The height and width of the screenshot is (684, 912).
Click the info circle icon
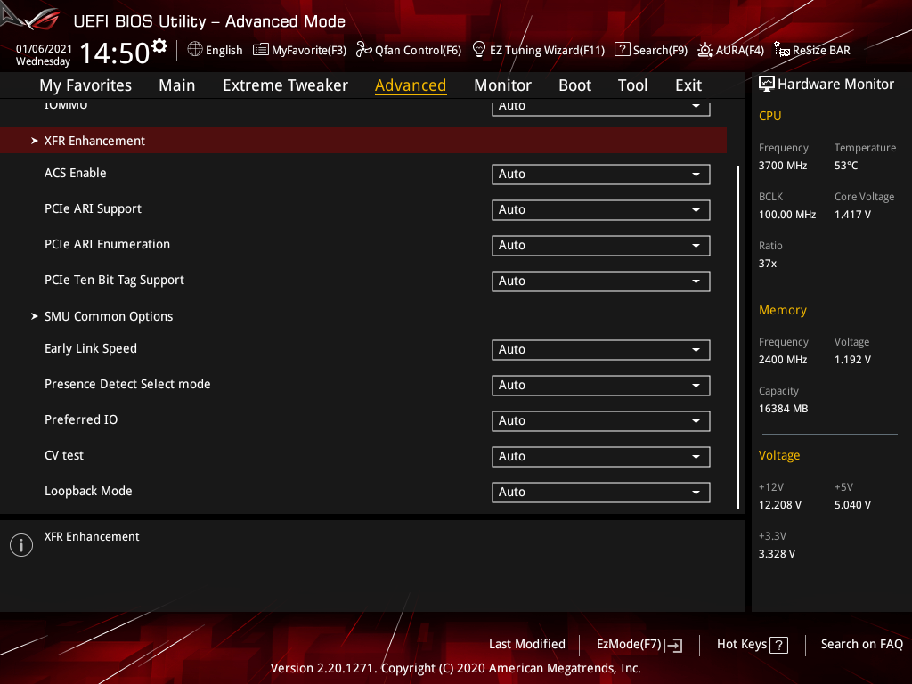21,545
